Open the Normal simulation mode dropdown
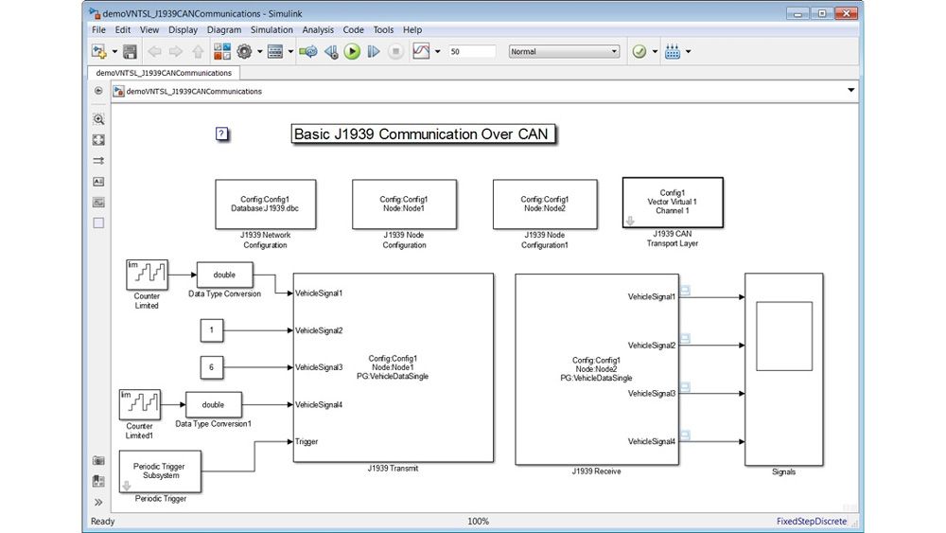Viewport: 946px width, 533px height. [x=565, y=52]
